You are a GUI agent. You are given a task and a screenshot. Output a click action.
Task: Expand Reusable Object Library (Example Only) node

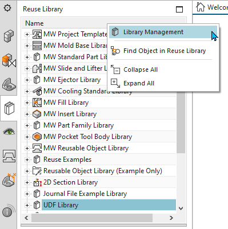pyautogui.click(x=27, y=171)
